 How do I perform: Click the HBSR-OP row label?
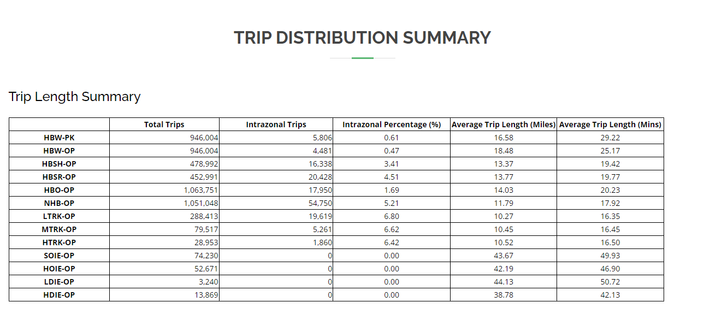pyautogui.click(x=59, y=177)
